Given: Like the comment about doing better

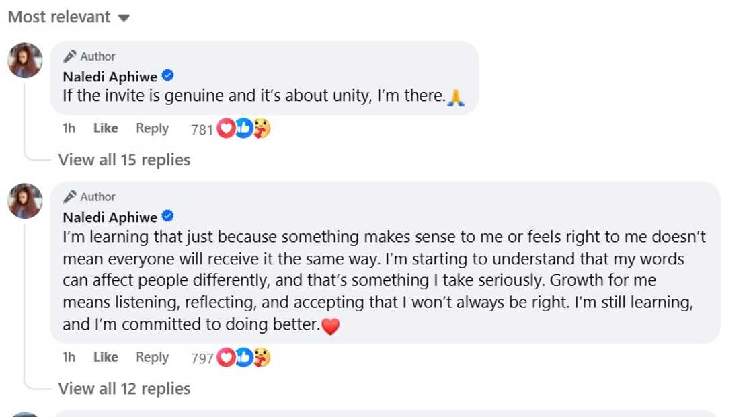Looking at the screenshot, I should pyautogui.click(x=106, y=357).
